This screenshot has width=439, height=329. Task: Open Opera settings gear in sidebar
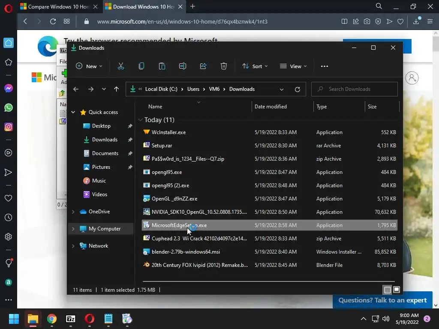pyautogui.click(x=9, y=236)
